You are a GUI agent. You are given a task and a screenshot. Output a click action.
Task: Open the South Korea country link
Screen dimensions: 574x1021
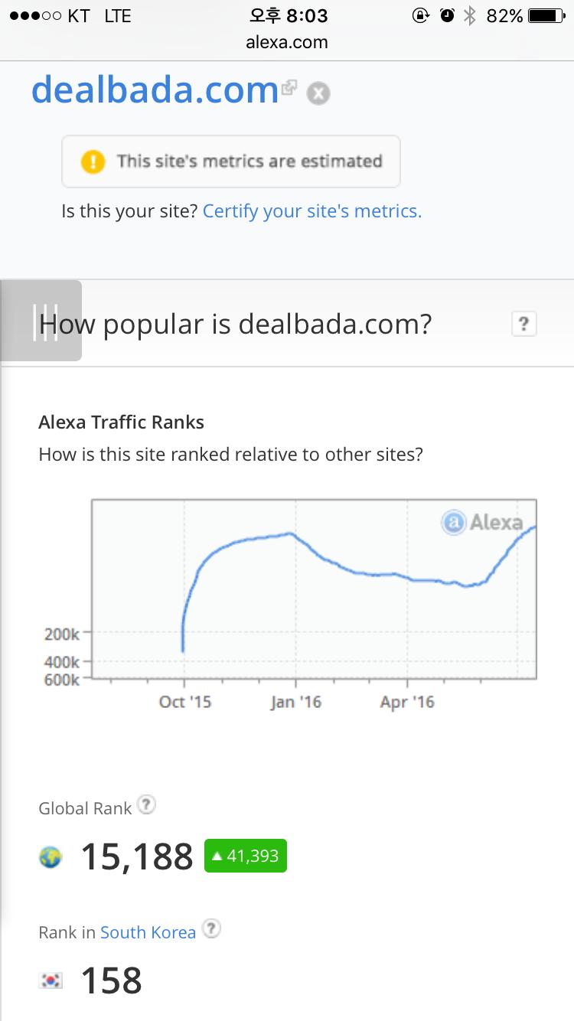pyautogui.click(x=148, y=932)
